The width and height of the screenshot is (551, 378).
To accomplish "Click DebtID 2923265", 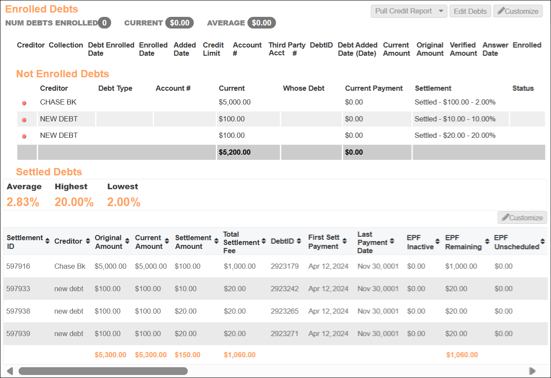I will [285, 311].
